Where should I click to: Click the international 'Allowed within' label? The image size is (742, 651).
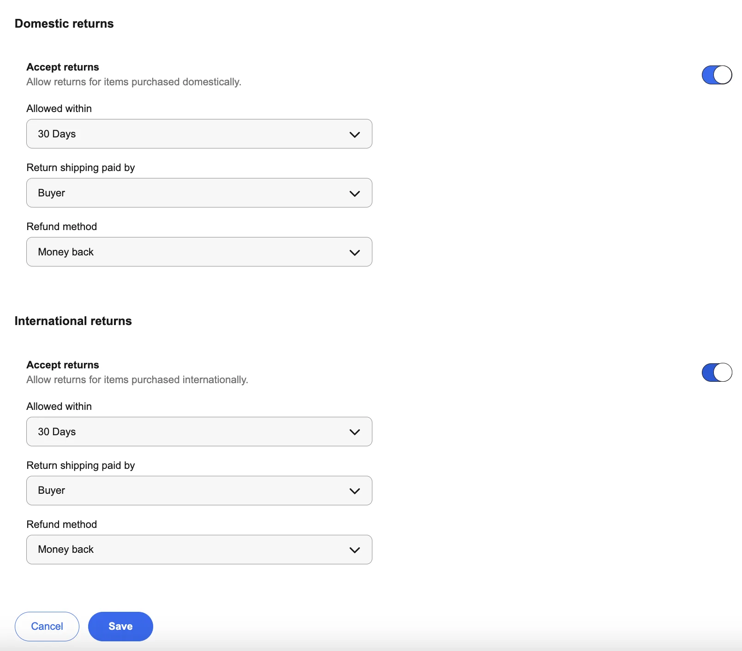(x=59, y=406)
